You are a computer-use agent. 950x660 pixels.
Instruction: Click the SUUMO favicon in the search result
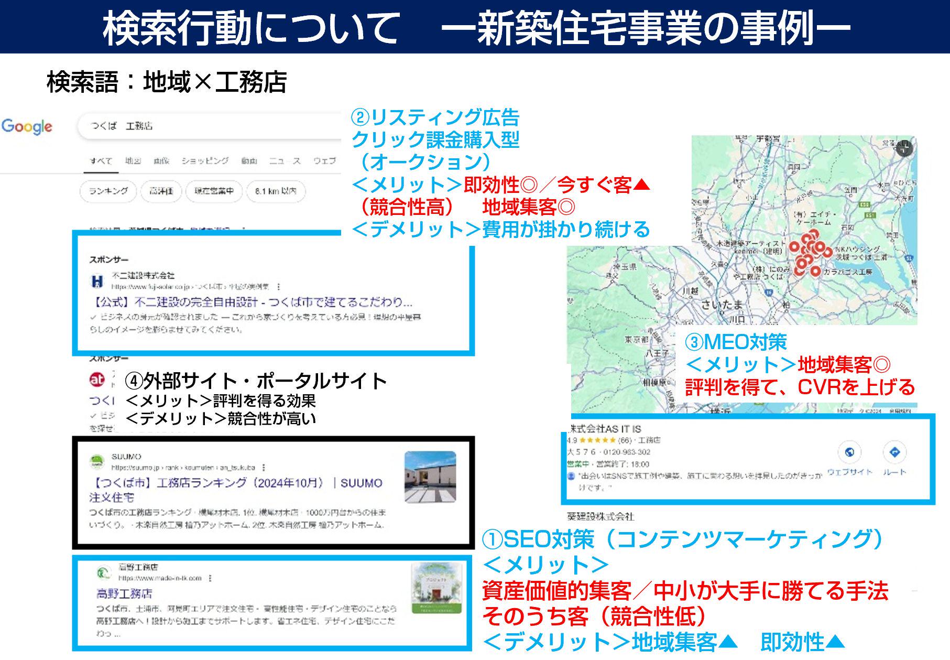[x=96, y=460]
